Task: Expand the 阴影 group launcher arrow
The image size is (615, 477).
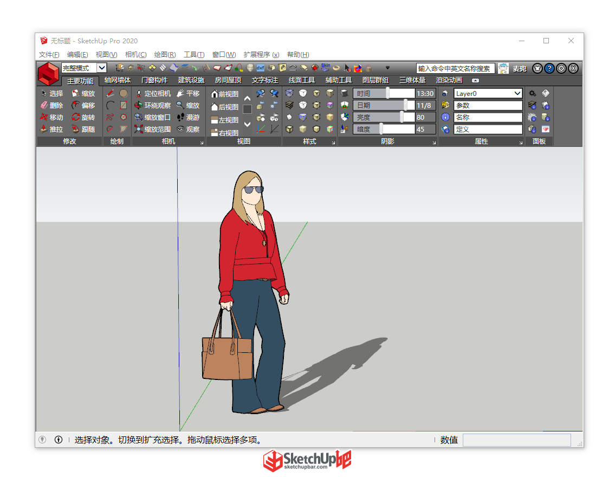Action: tap(434, 143)
